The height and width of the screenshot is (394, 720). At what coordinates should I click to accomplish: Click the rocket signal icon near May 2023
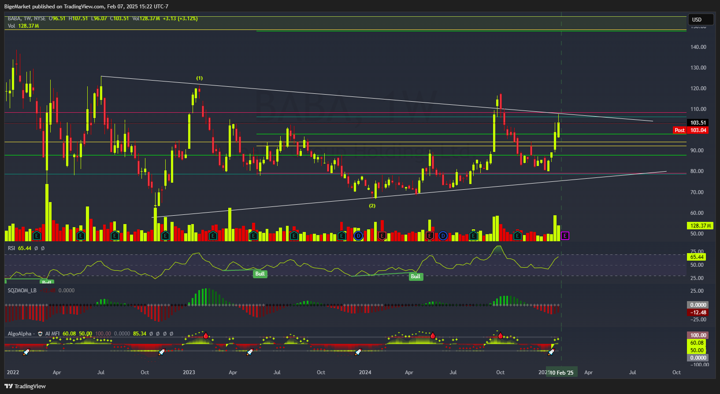tap(250, 352)
